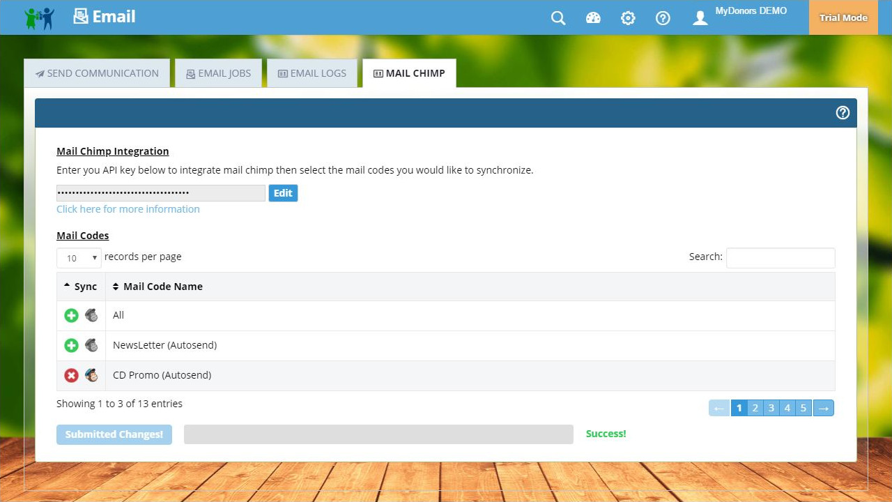This screenshot has width=892, height=502.
Task: Go to page 4 of mail codes
Action: [x=787, y=408]
